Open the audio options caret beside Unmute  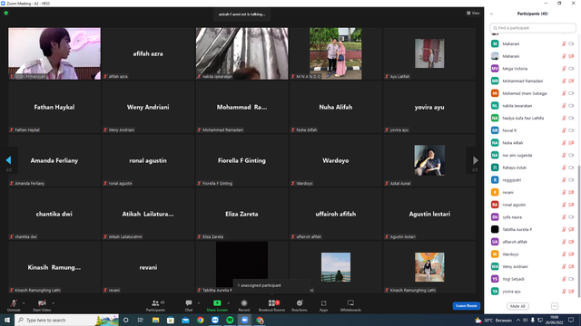(24, 303)
